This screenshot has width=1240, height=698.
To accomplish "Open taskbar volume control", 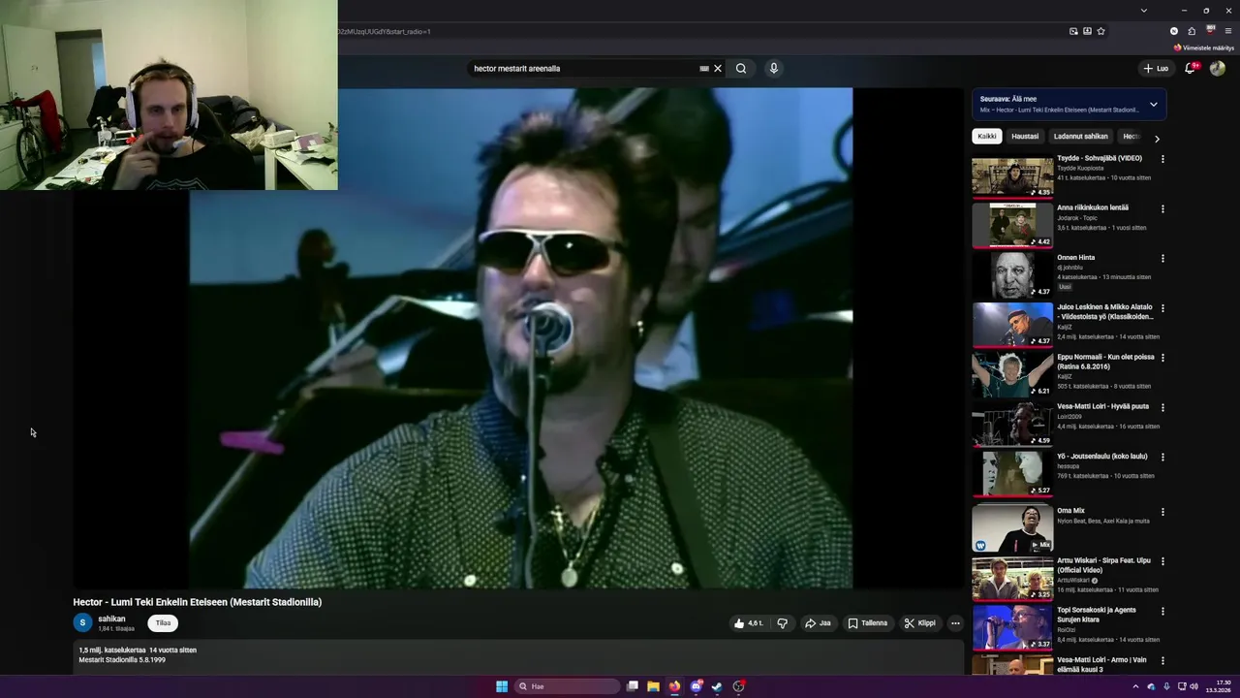I will click(1193, 686).
